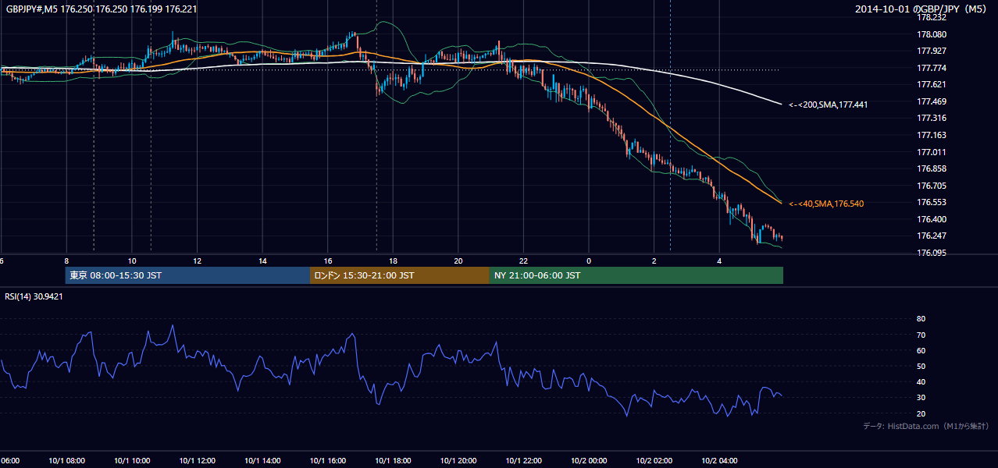Click bottom time label 10/1 14:00

click(262, 461)
